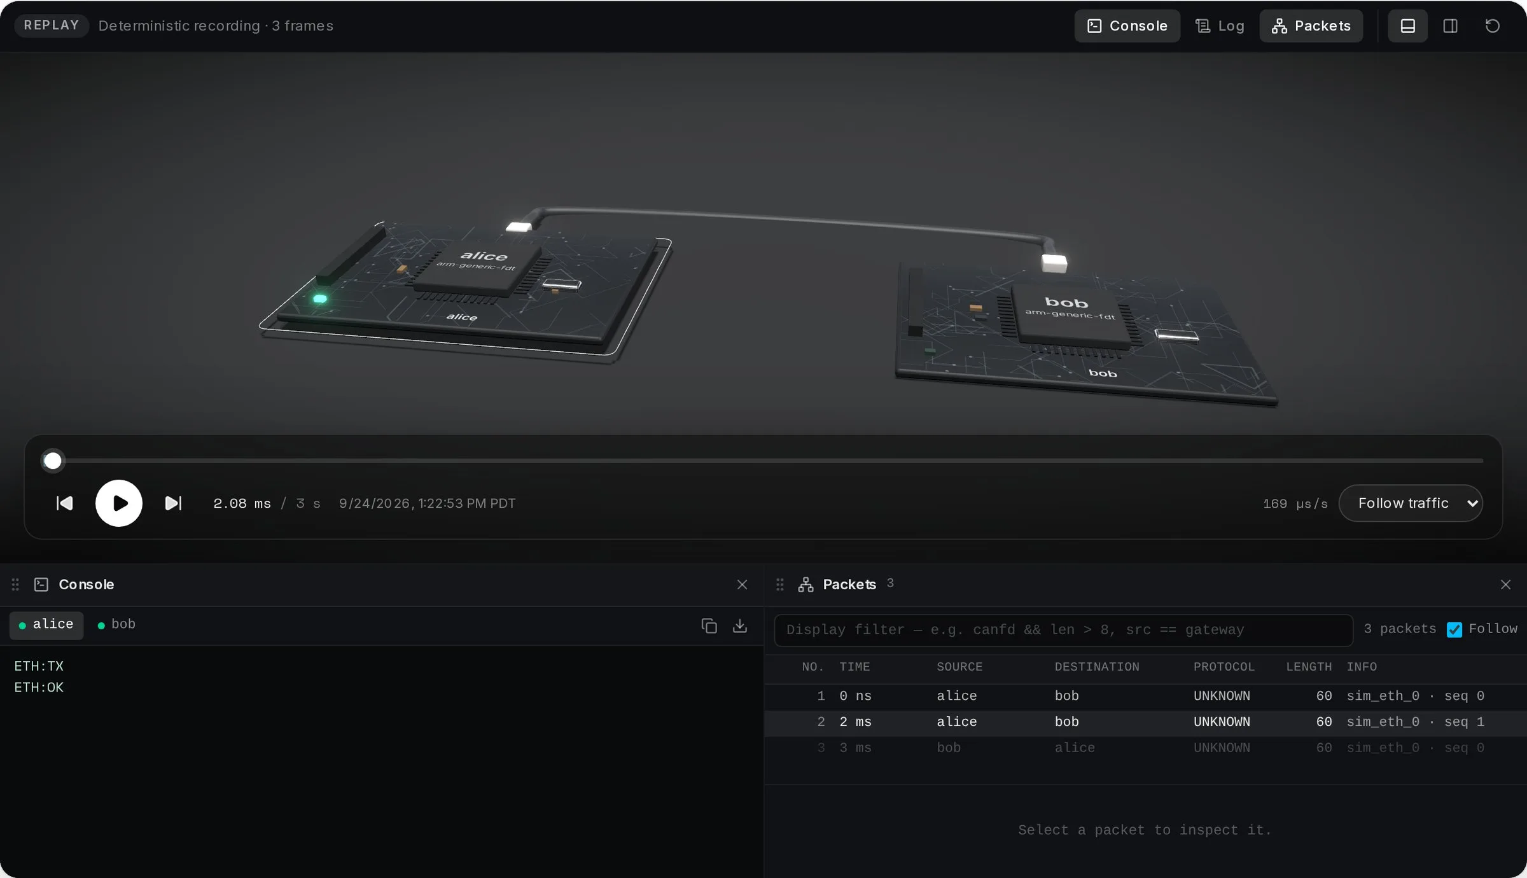Viewport: 1527px width, 878px height.
Task: Switch to bottom panel layout icon
Action: pyautogui.click(x=1407, y=26)
